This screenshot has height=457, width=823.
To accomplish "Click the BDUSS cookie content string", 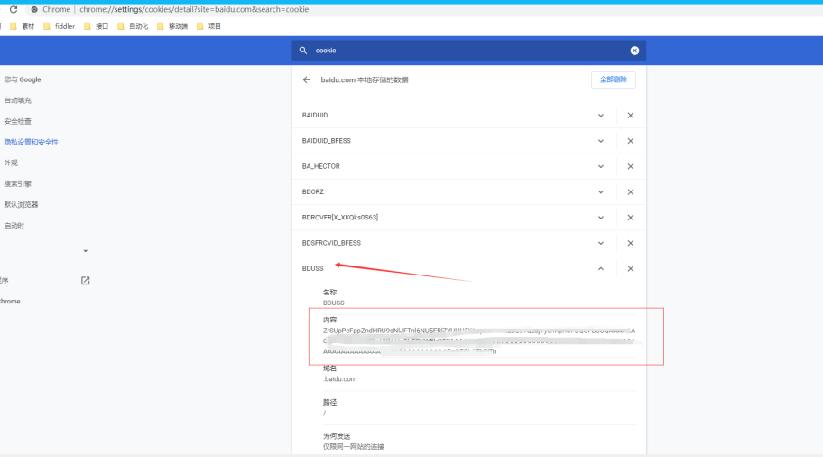I will pos(478,340).
